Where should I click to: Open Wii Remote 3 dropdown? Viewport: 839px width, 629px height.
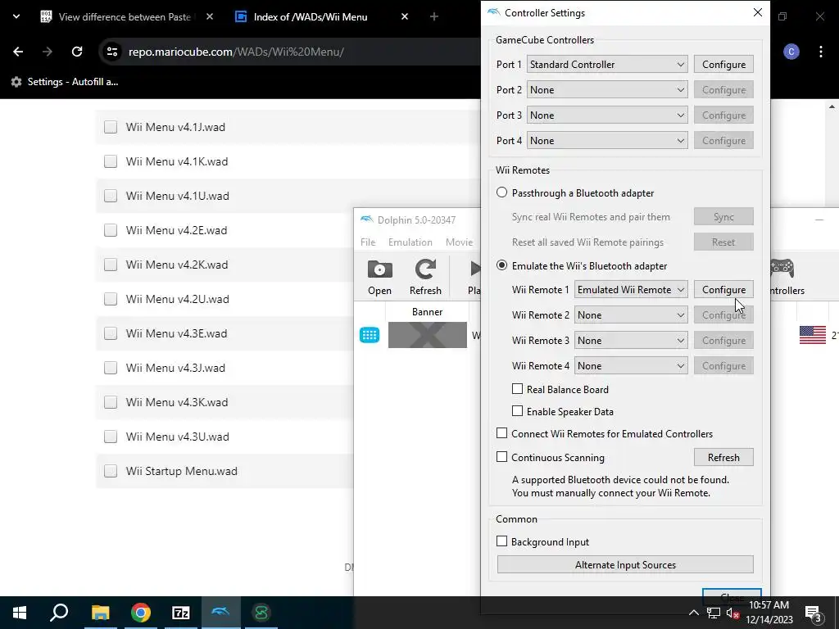[x=631, y=340]
